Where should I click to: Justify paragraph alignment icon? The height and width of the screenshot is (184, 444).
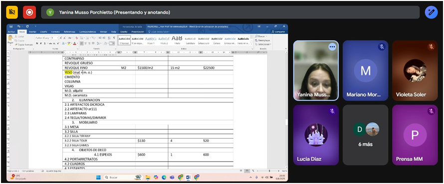click(93, 43)
